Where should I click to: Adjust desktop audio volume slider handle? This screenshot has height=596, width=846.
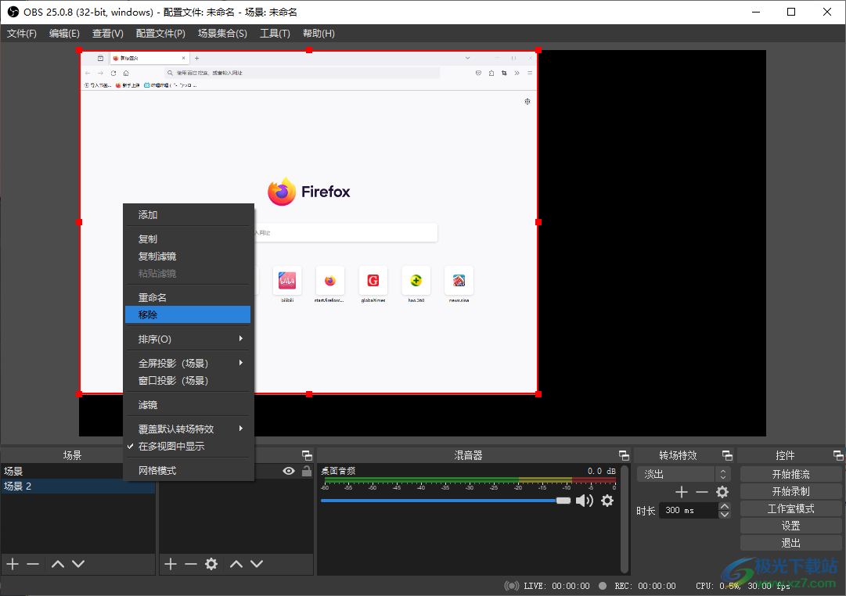[x=563, y=501]
